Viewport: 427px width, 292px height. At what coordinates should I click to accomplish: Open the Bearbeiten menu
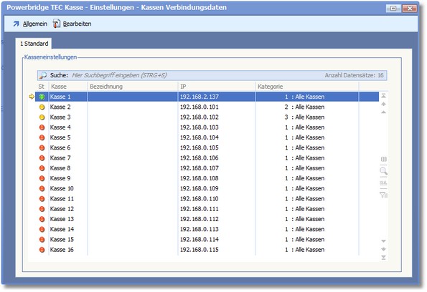[72, 24]
